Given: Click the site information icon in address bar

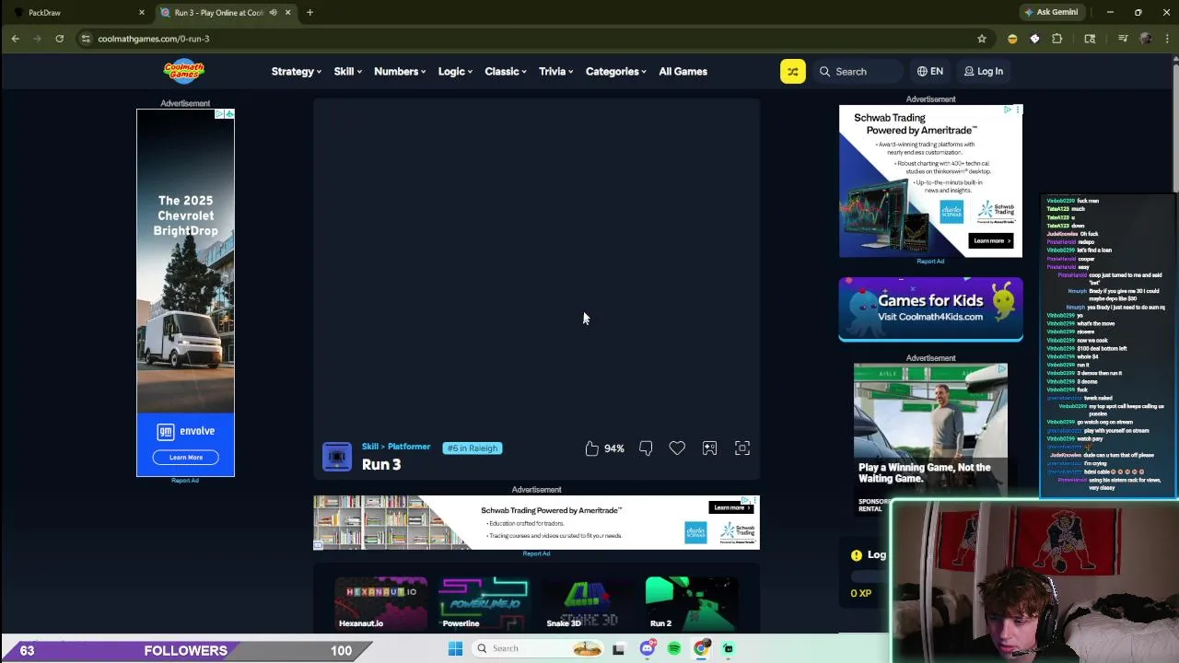Looking at the screenshot, I should 86,39.
